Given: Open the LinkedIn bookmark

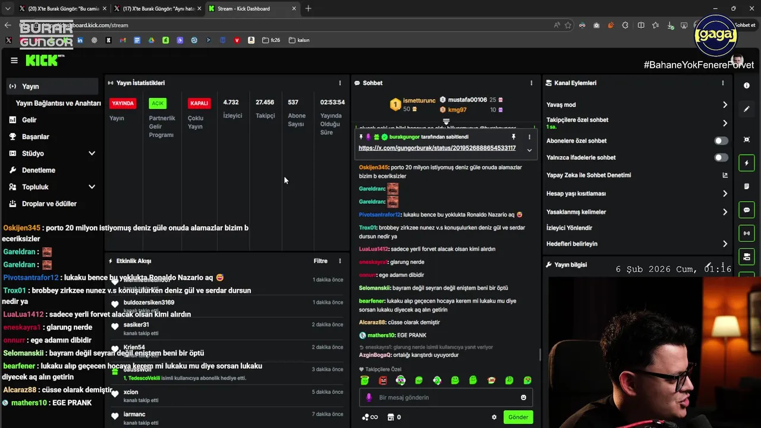Looking at the screenshot, I should [80, 40].
